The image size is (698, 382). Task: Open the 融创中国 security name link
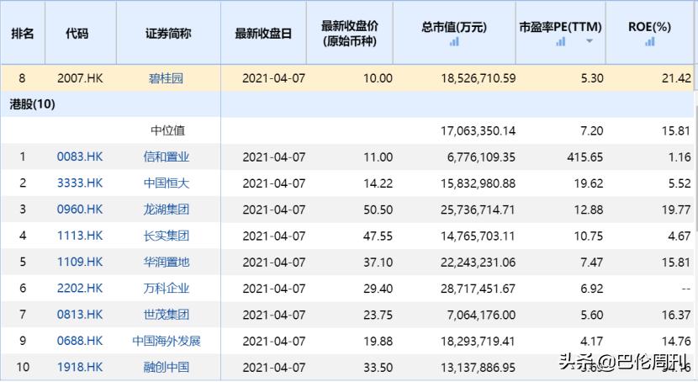tap(167, 367)
